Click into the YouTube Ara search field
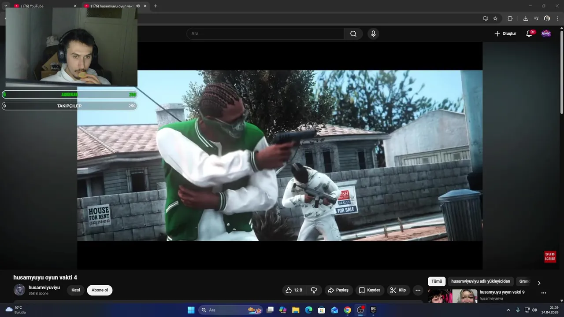Screen dimensions: 564x317 266,34
